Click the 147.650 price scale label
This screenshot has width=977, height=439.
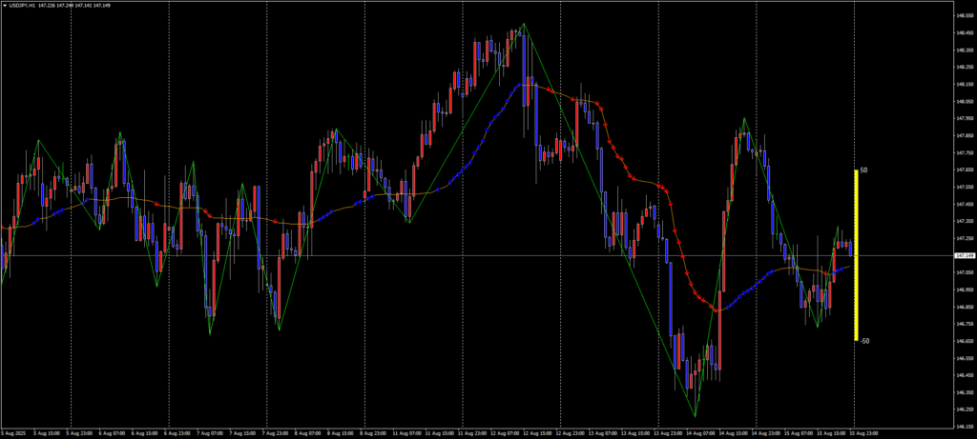click(x=964, y=170)
